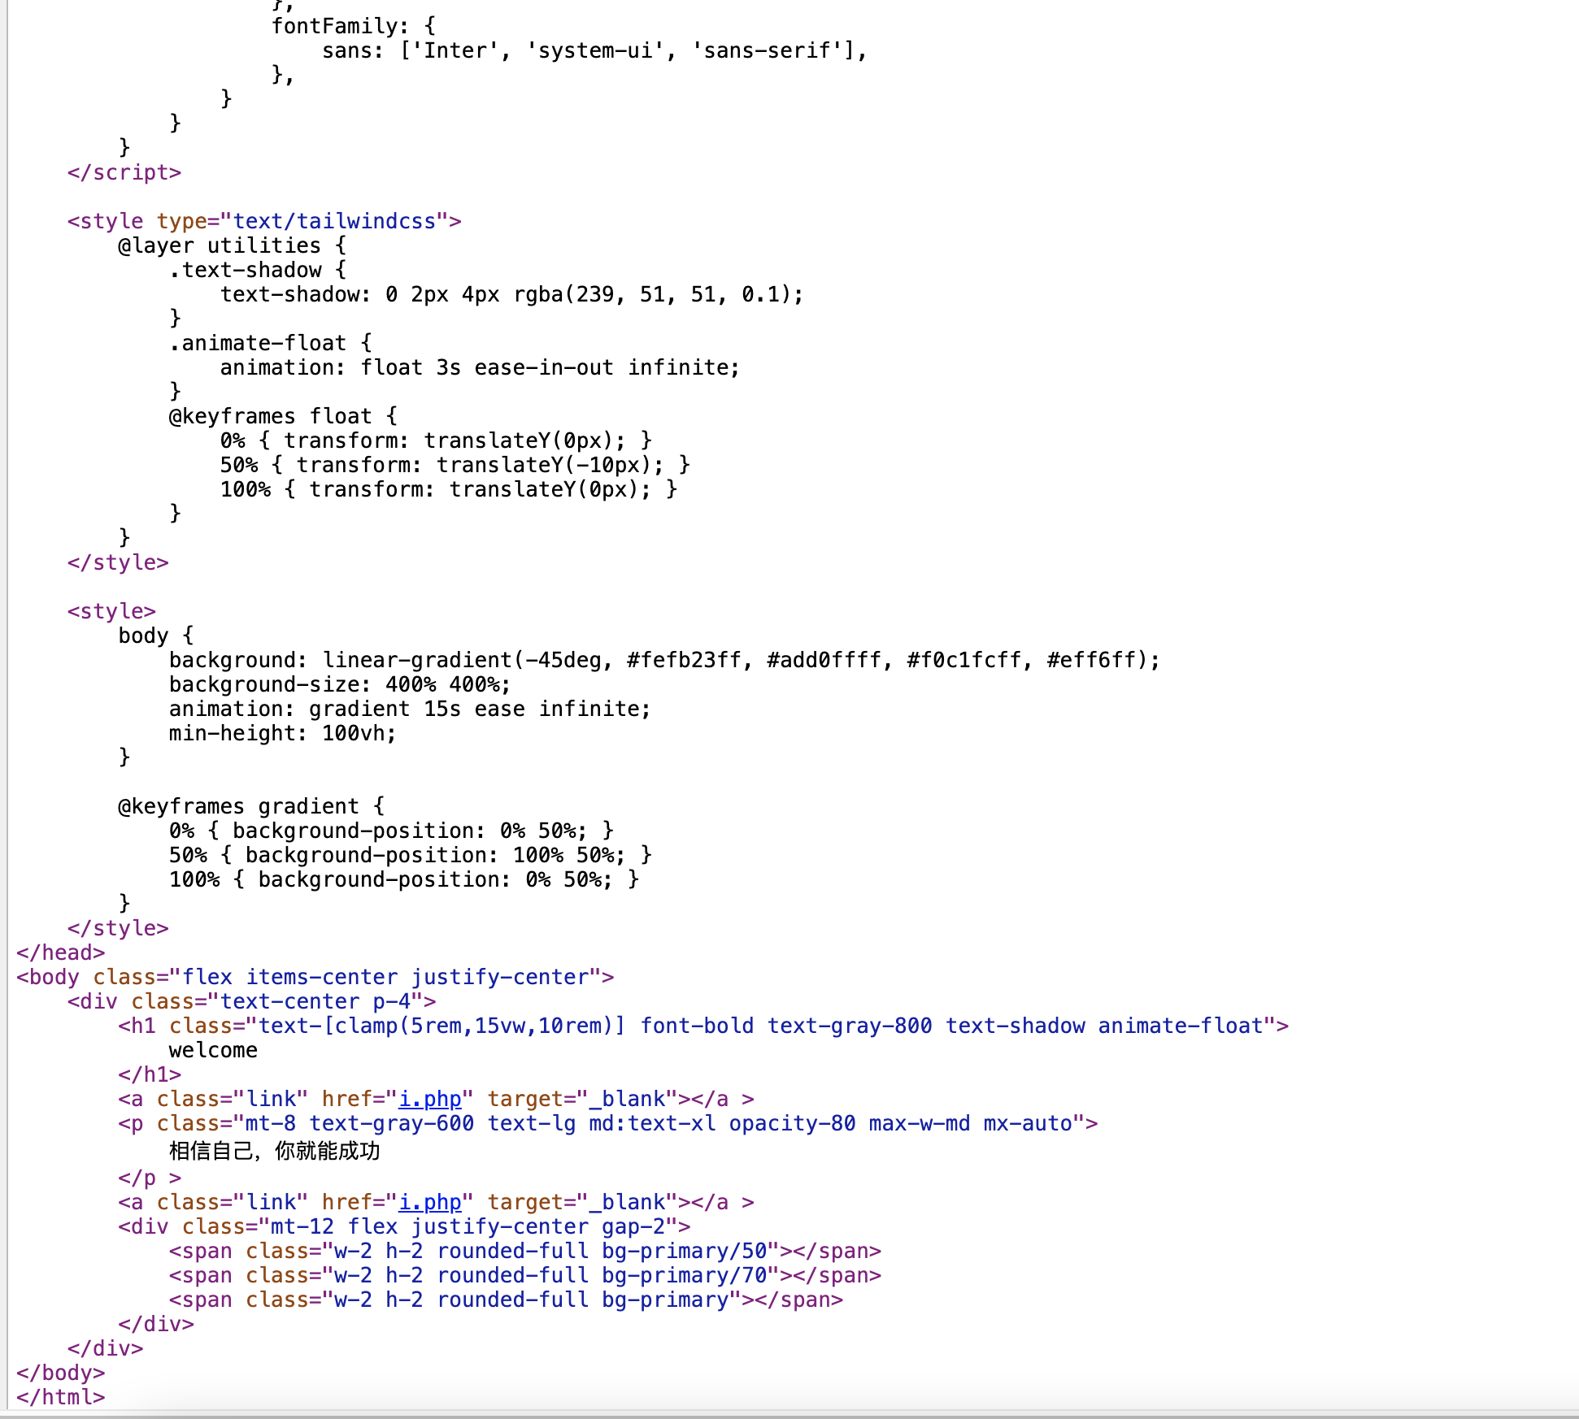Click the @keyframes float rule

click(x=282, y=416)
